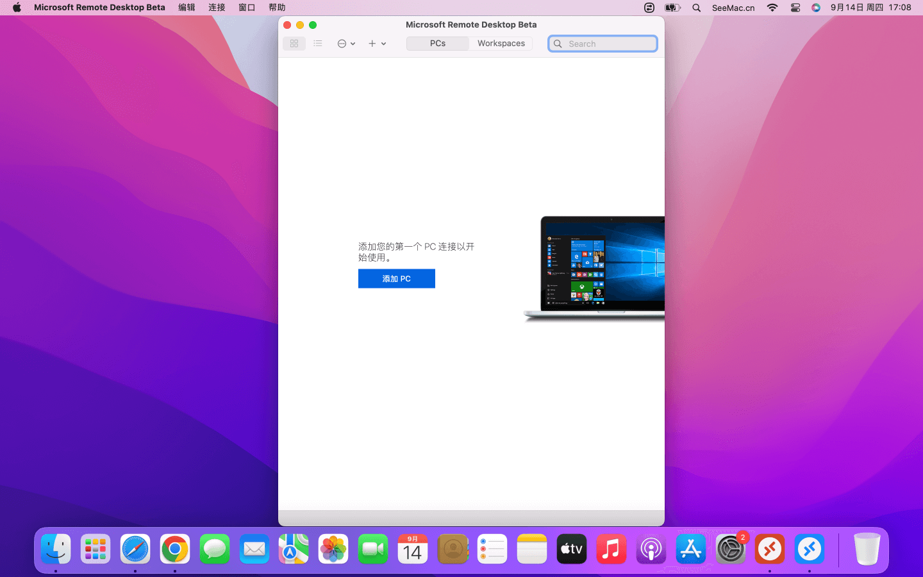
Task: Open Notes from the Dock
Action: pos(532,549)
